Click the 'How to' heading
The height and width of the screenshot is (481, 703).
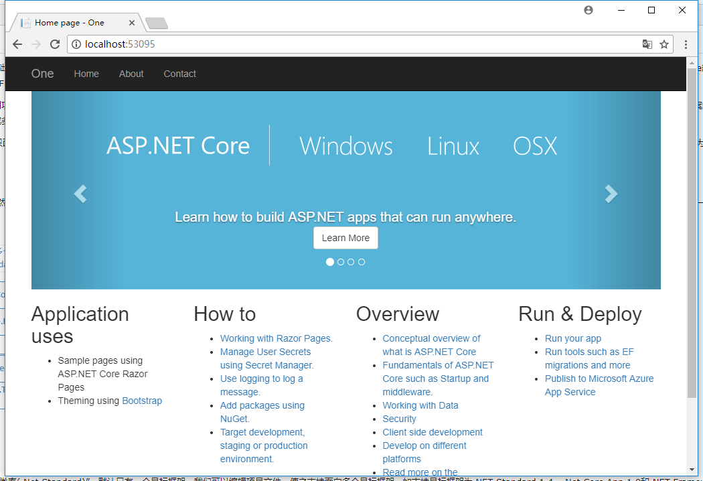224,314
